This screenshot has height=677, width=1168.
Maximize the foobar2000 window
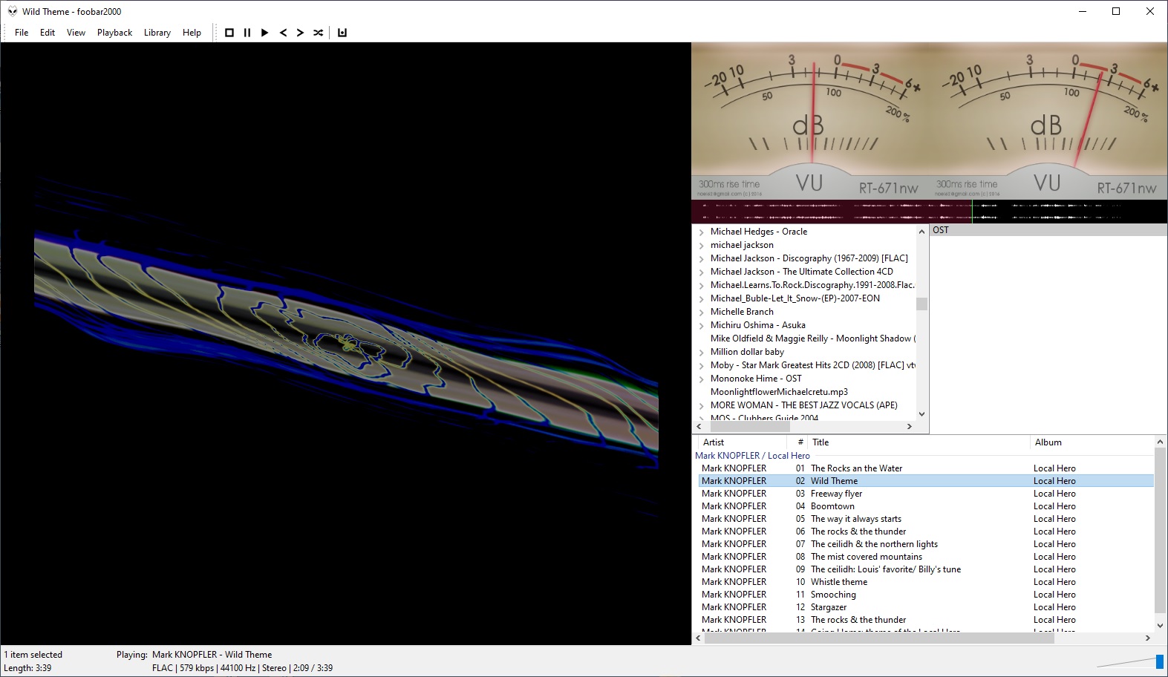1115,11
